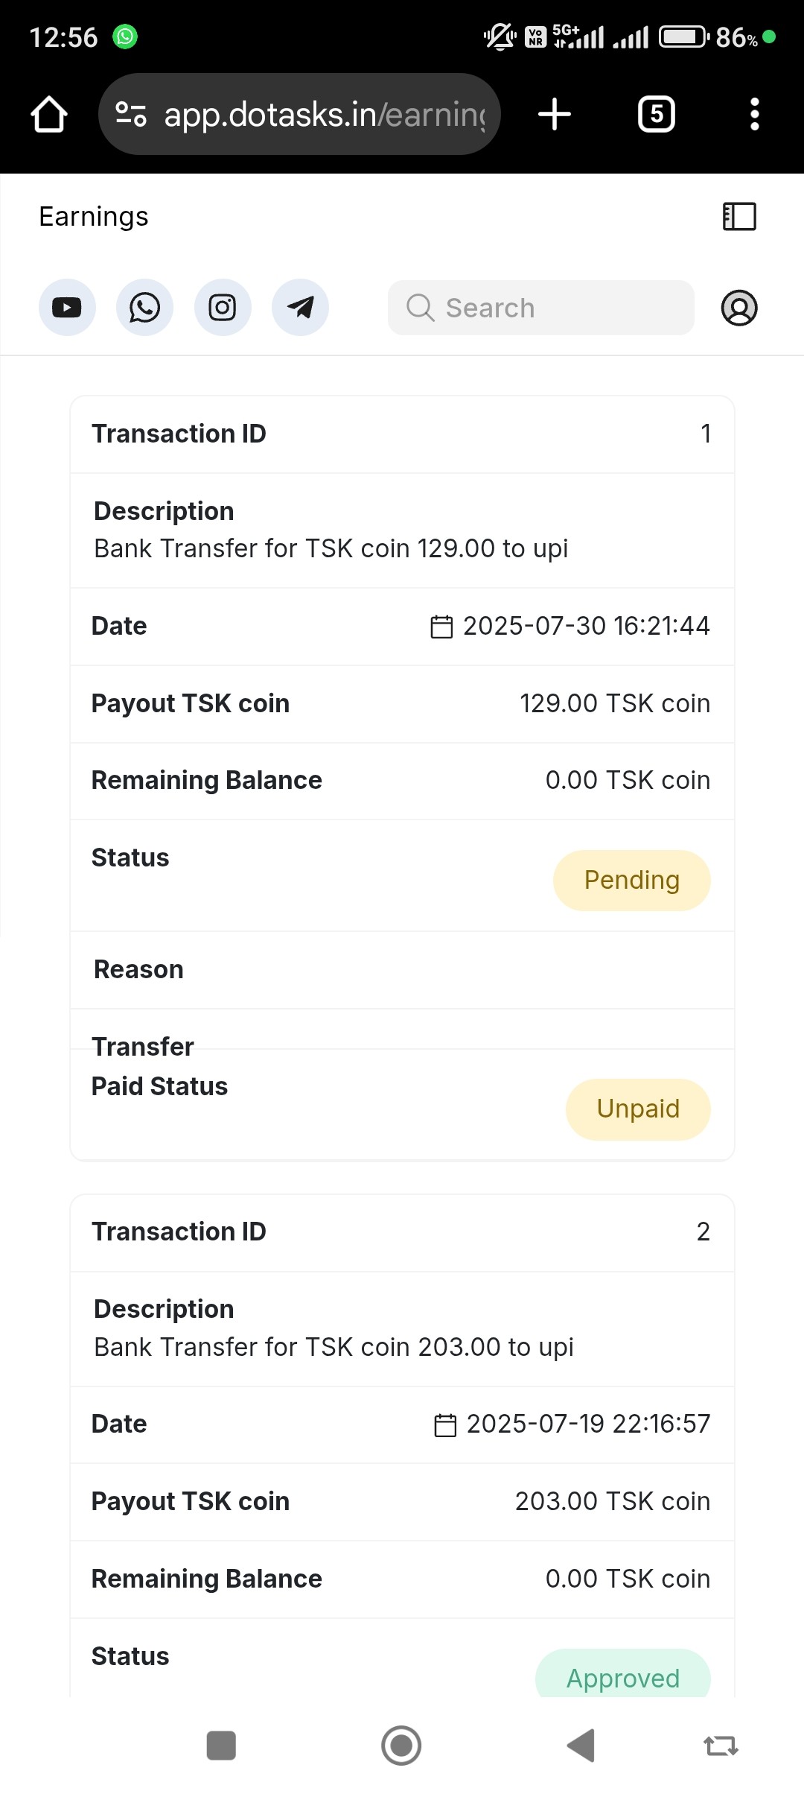Open the Instagram shortcut icon
The image size is (804, 1794).
click(x=223, y=308)
